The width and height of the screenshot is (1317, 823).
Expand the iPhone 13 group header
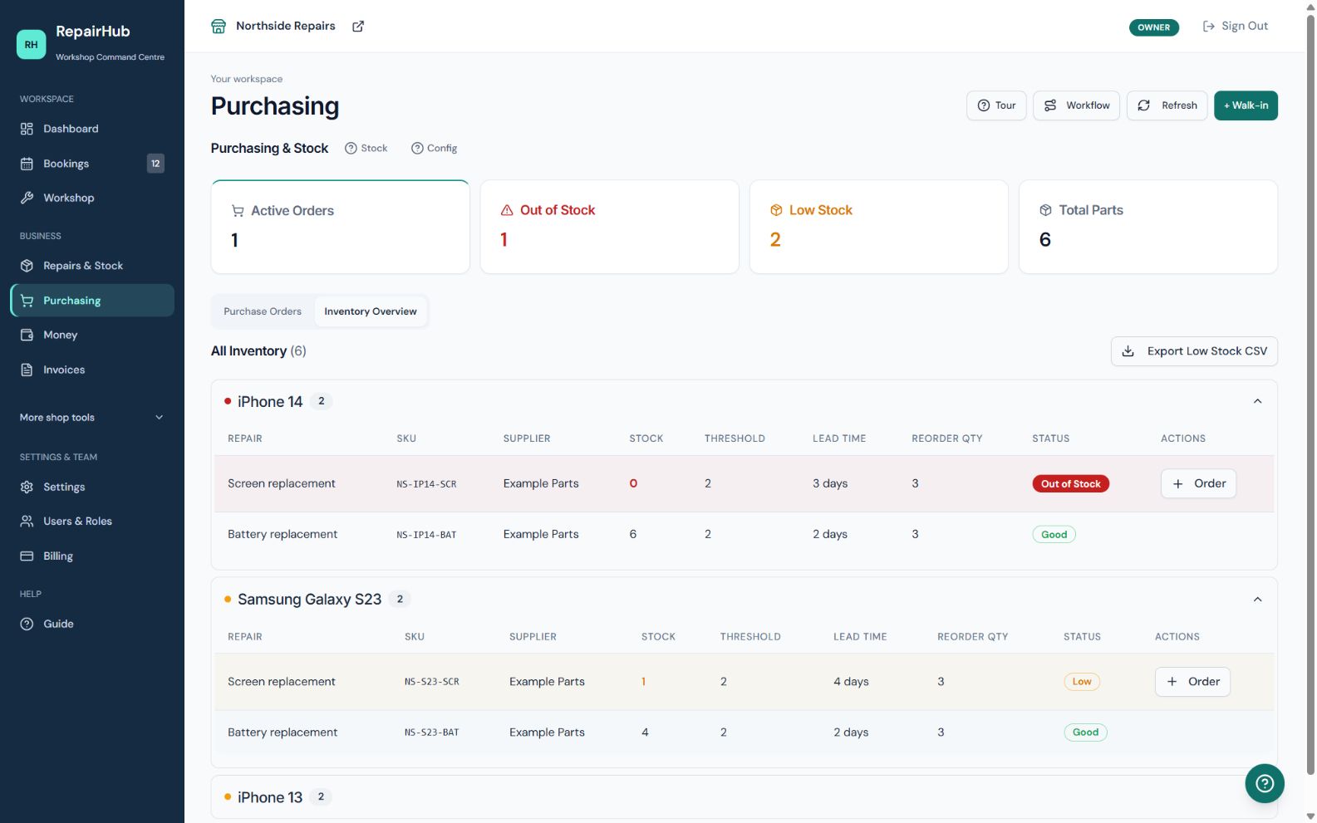tap(744, 797)
